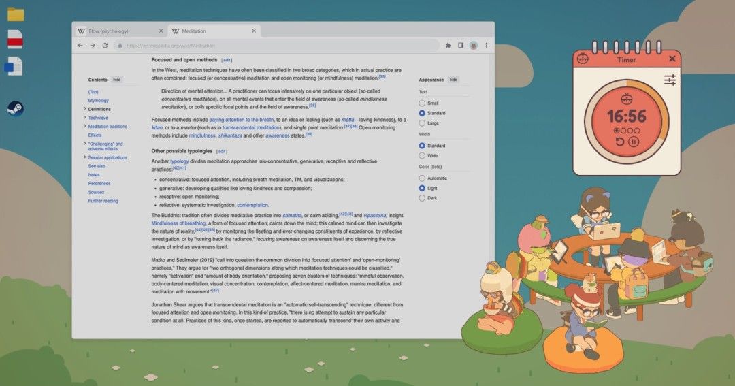Pause the Pomodoro timer
The width and height of the screenshot is (735, 386).
(633, 142)
